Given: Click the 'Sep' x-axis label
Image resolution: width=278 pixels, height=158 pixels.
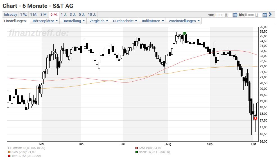Looking at the screenshot, I should pos(210,144).
